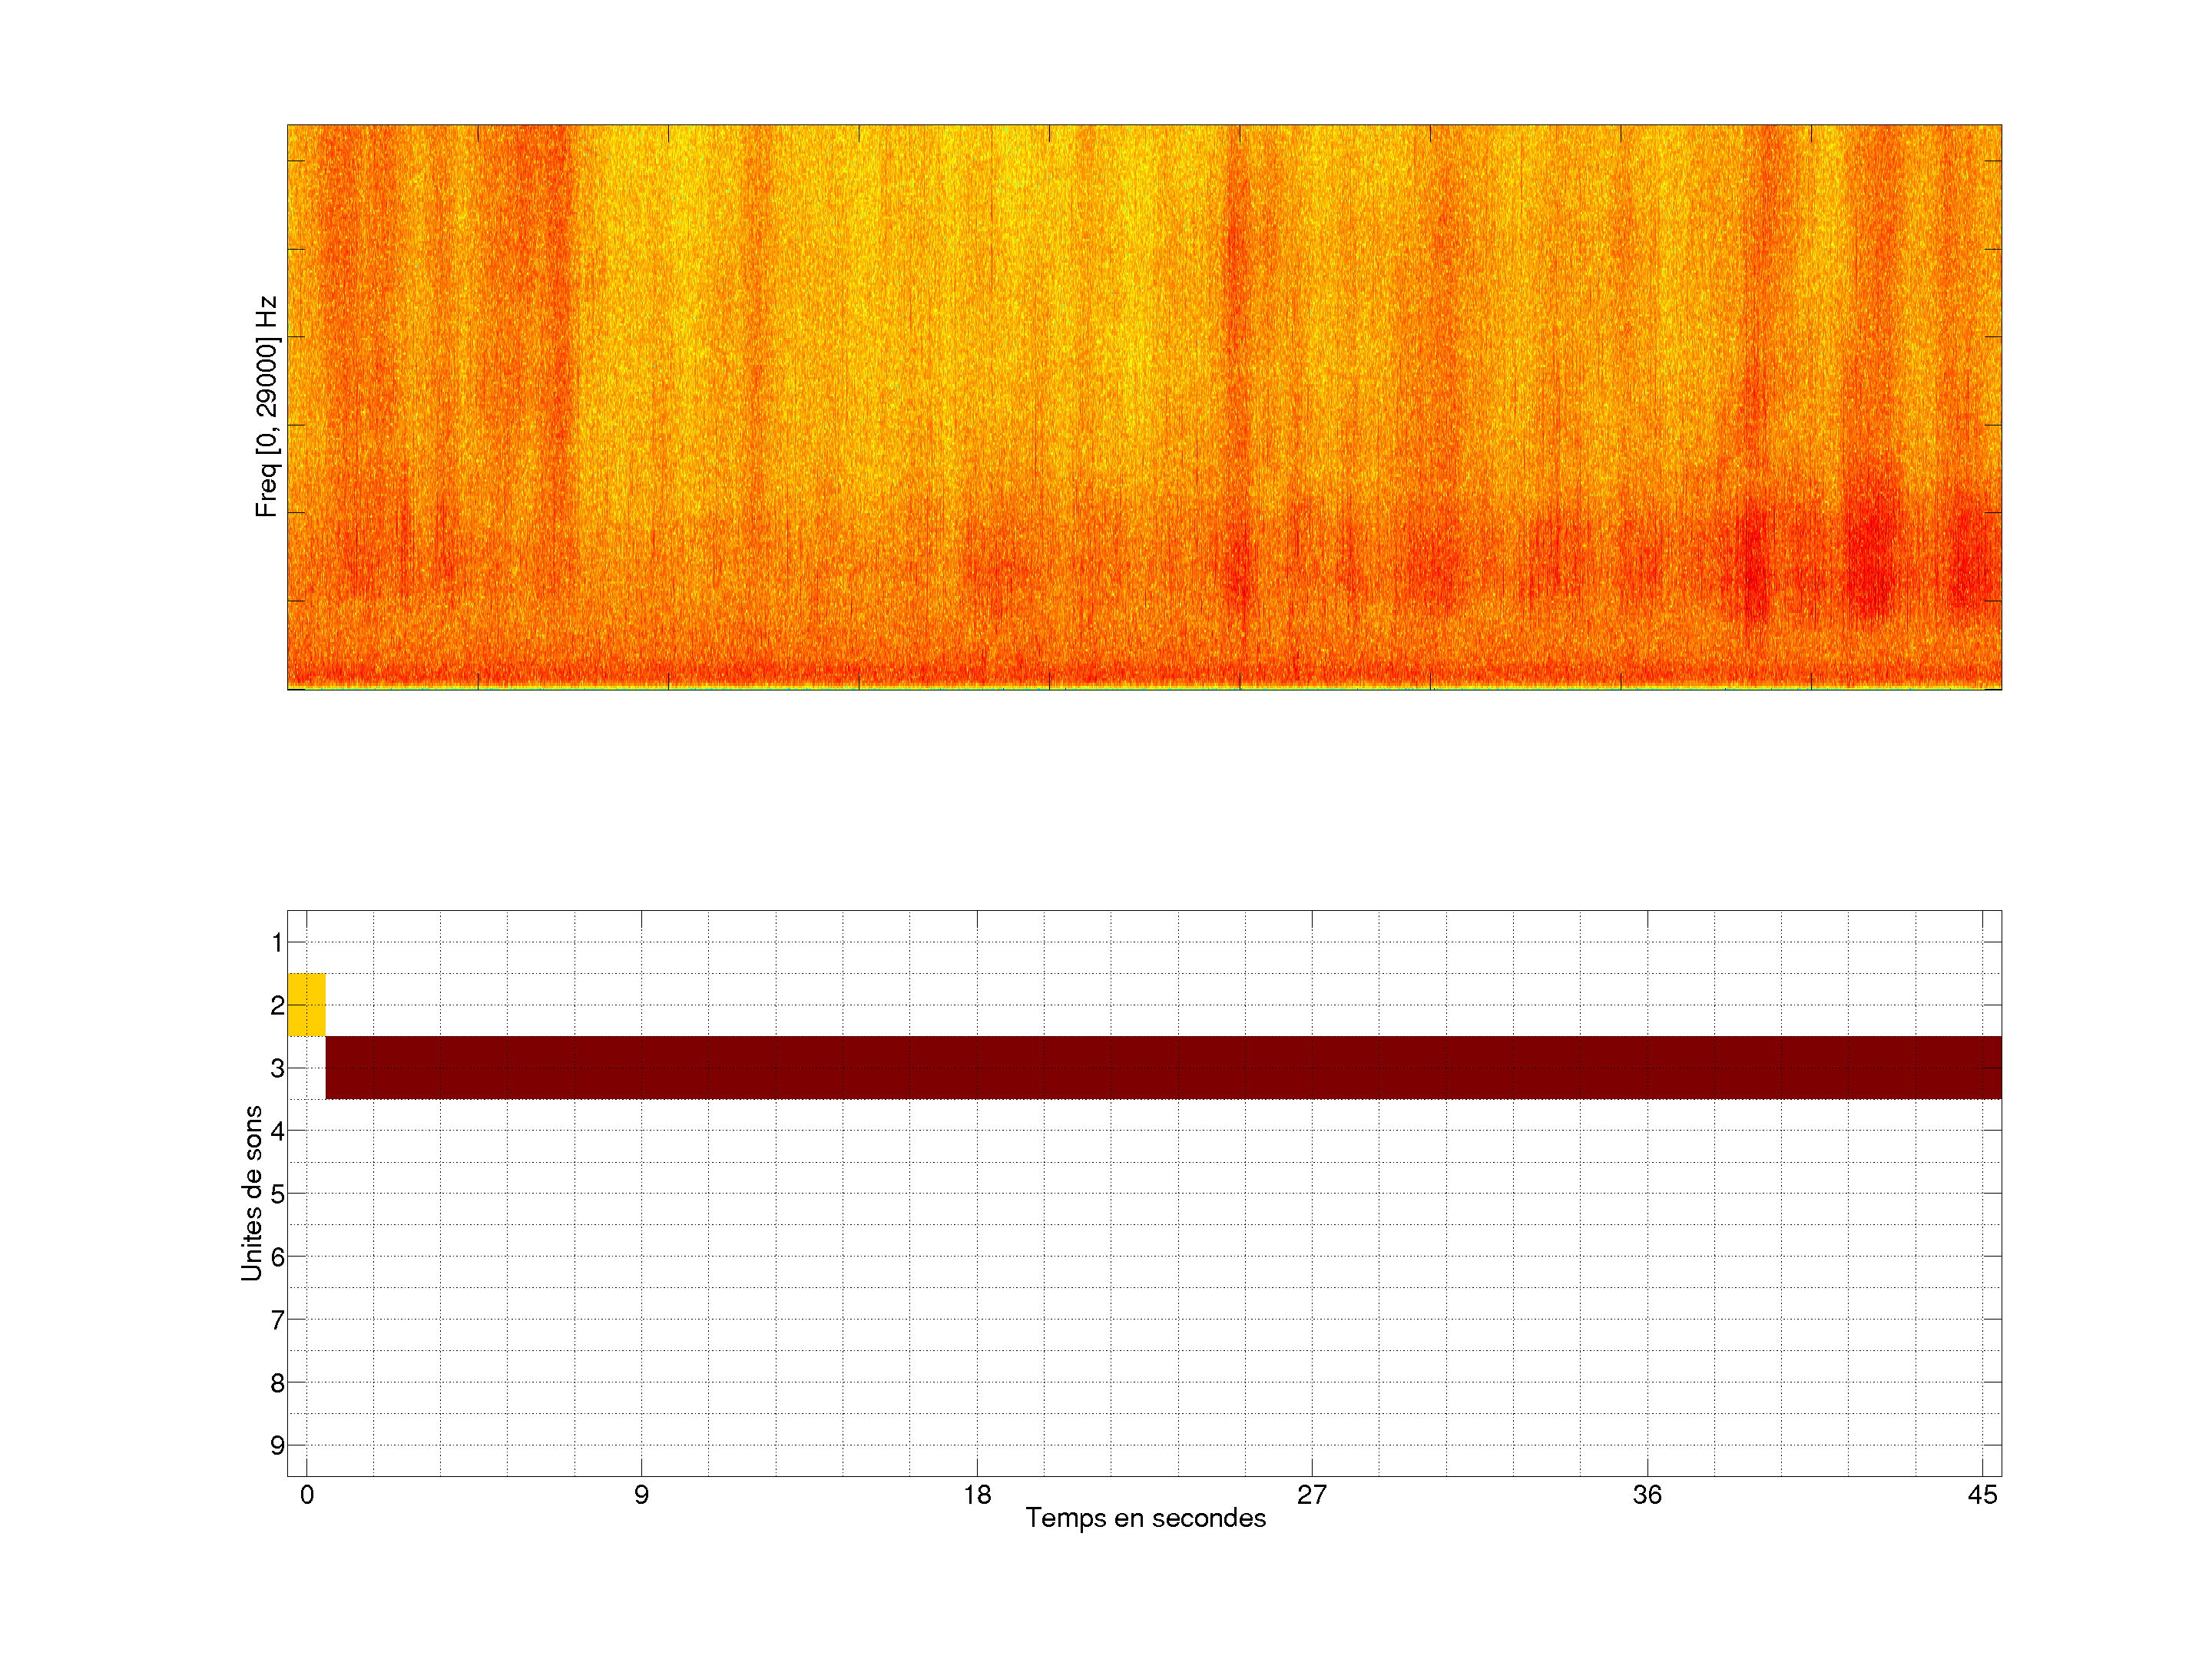This screenshot has height=1659, width=2212.
Task: Click the dark red bar in row 3
Action: click(1163, 1067)
